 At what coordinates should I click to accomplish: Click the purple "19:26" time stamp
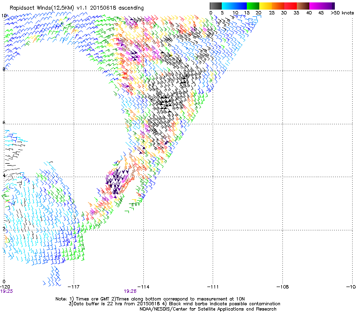[130, 291]
